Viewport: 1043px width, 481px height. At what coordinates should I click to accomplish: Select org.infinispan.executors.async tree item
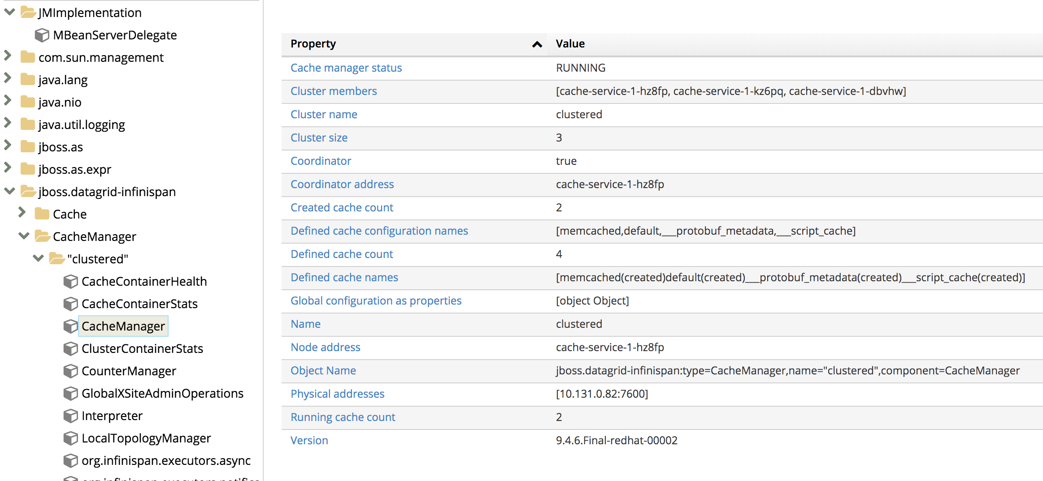pyautogui.click(x=166, y=460)
